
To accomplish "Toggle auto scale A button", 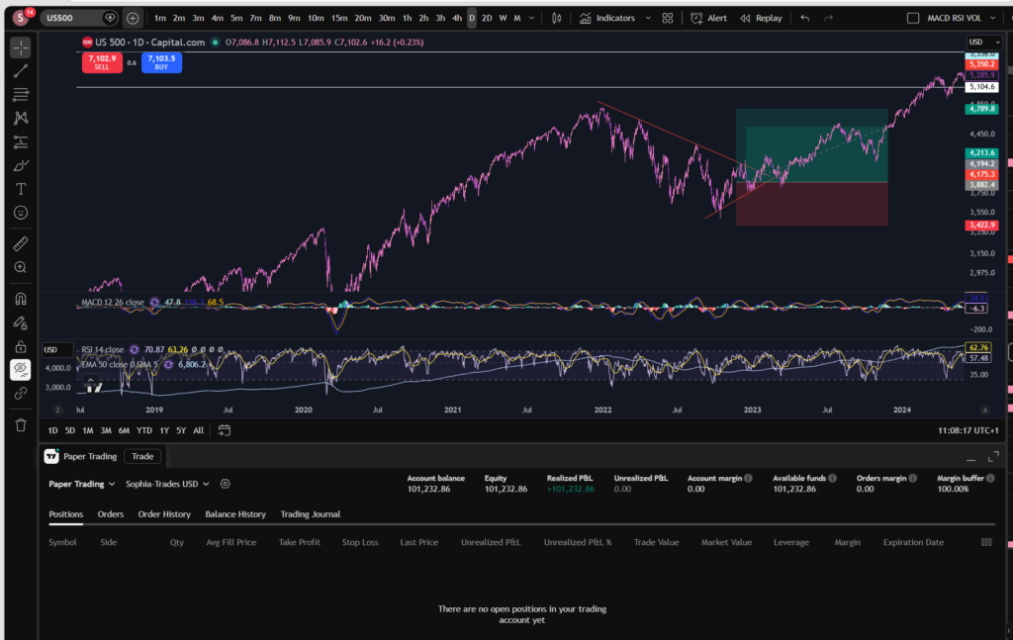I will [x=984, y=411].
